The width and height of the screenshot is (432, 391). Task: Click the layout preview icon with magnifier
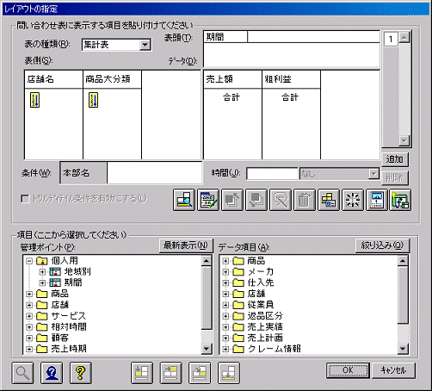pyautogui.click(x=184, y=200)
